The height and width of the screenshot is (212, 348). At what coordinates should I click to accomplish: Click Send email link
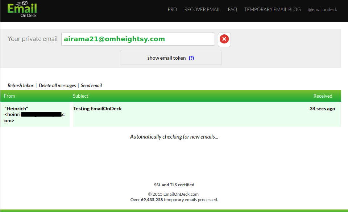click(x=91, y=85)
